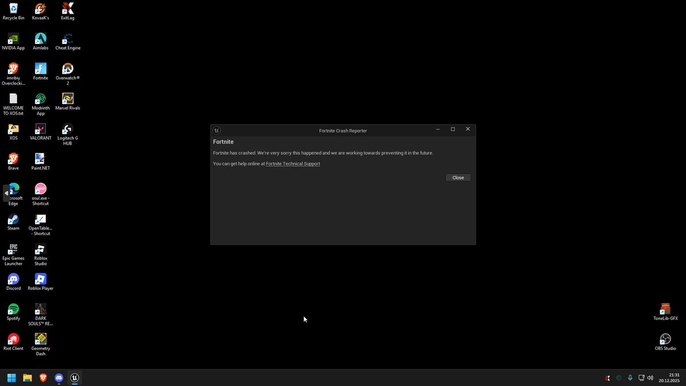
Task: Select the OpenTable shortcut on desktop
Action: point(41,225)
